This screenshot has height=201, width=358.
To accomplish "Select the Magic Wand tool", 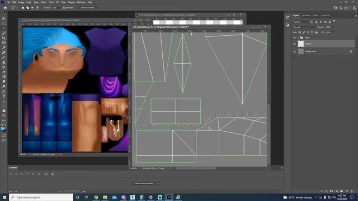I will click(x=4, y=33).
